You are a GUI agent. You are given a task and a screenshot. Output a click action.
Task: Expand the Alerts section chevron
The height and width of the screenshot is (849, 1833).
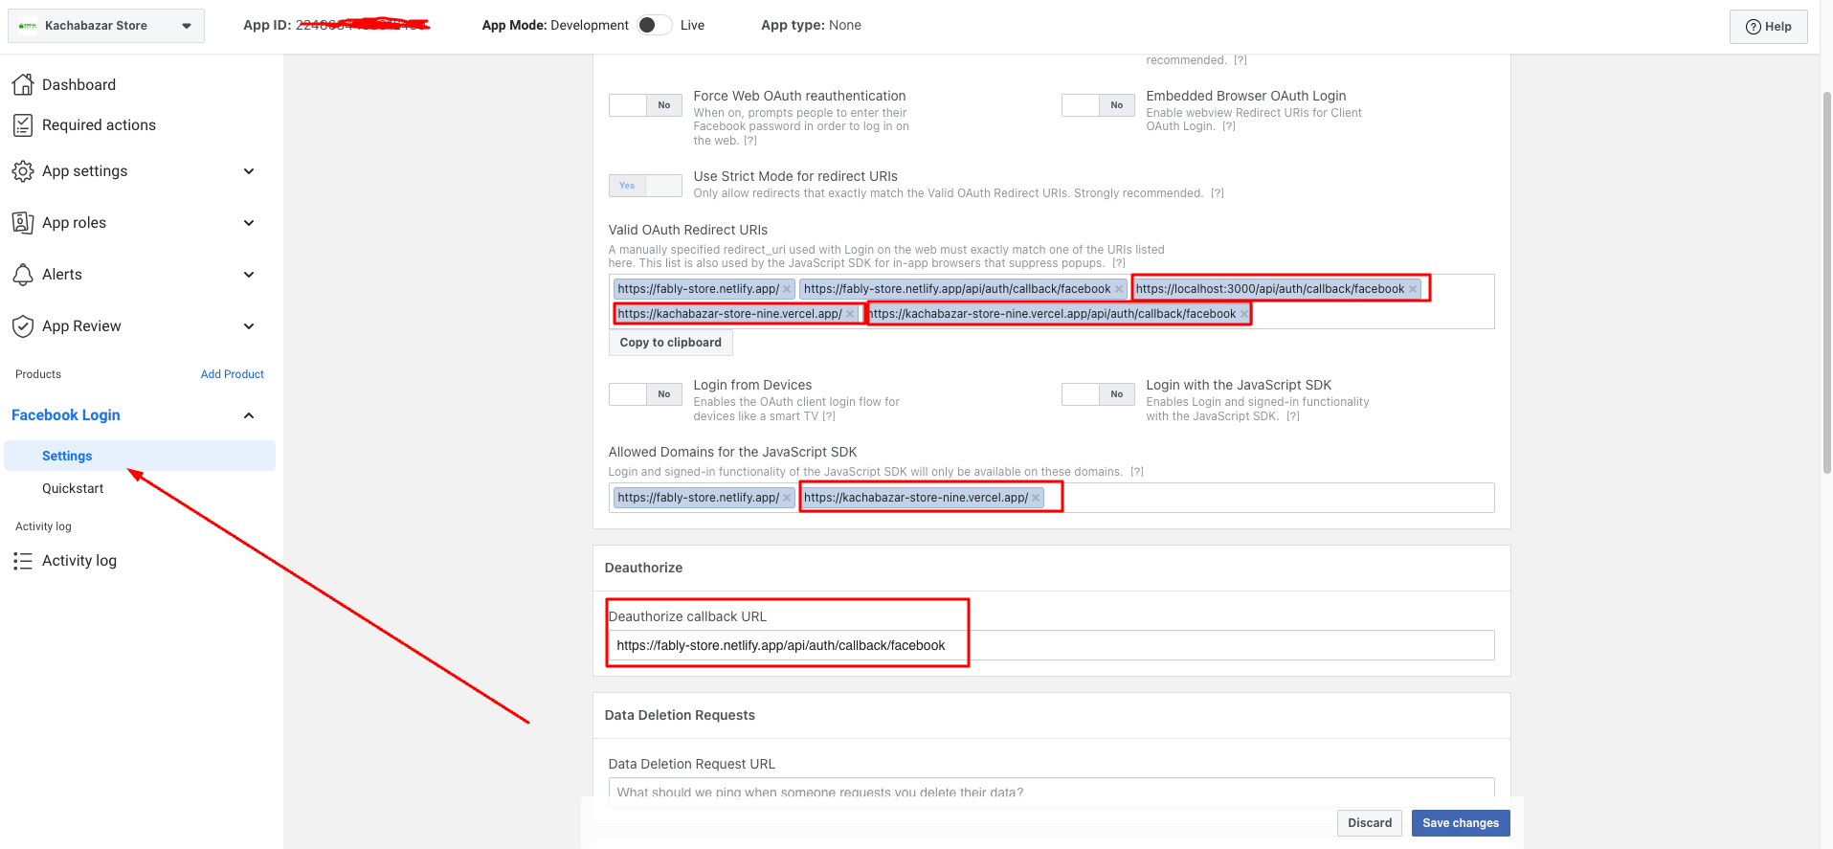[249, 275]
